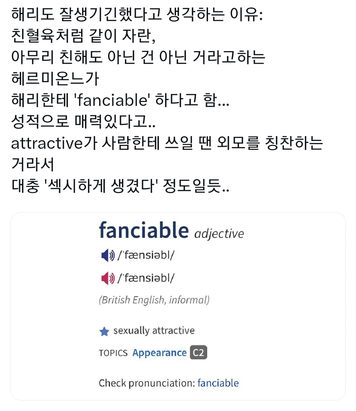Click the large fanciable headword
The width and height of the screenshot is (356, 411).
click(x=144, y=231)
